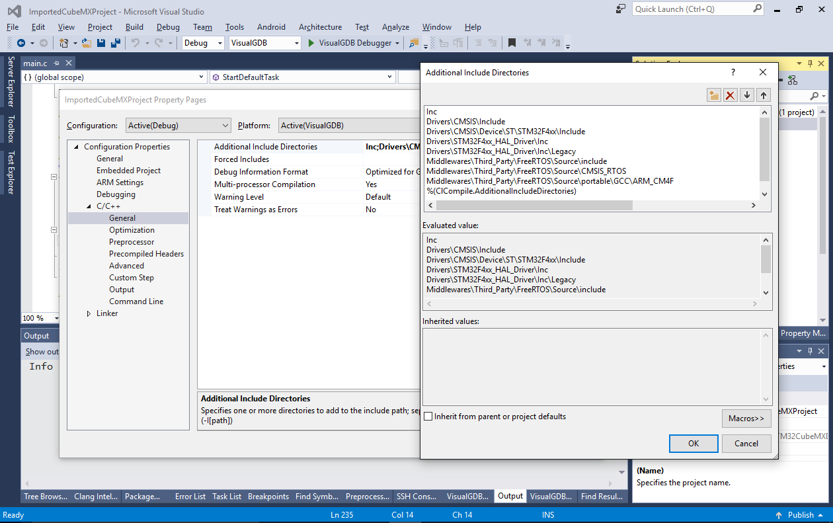
Task: Click the New Project toolbar icon
Action: 64,43
